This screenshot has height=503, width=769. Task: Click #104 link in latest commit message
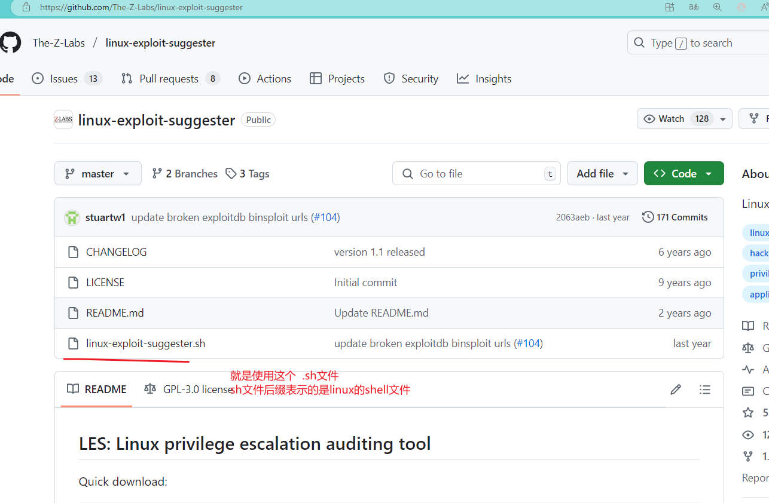[325, 217]
